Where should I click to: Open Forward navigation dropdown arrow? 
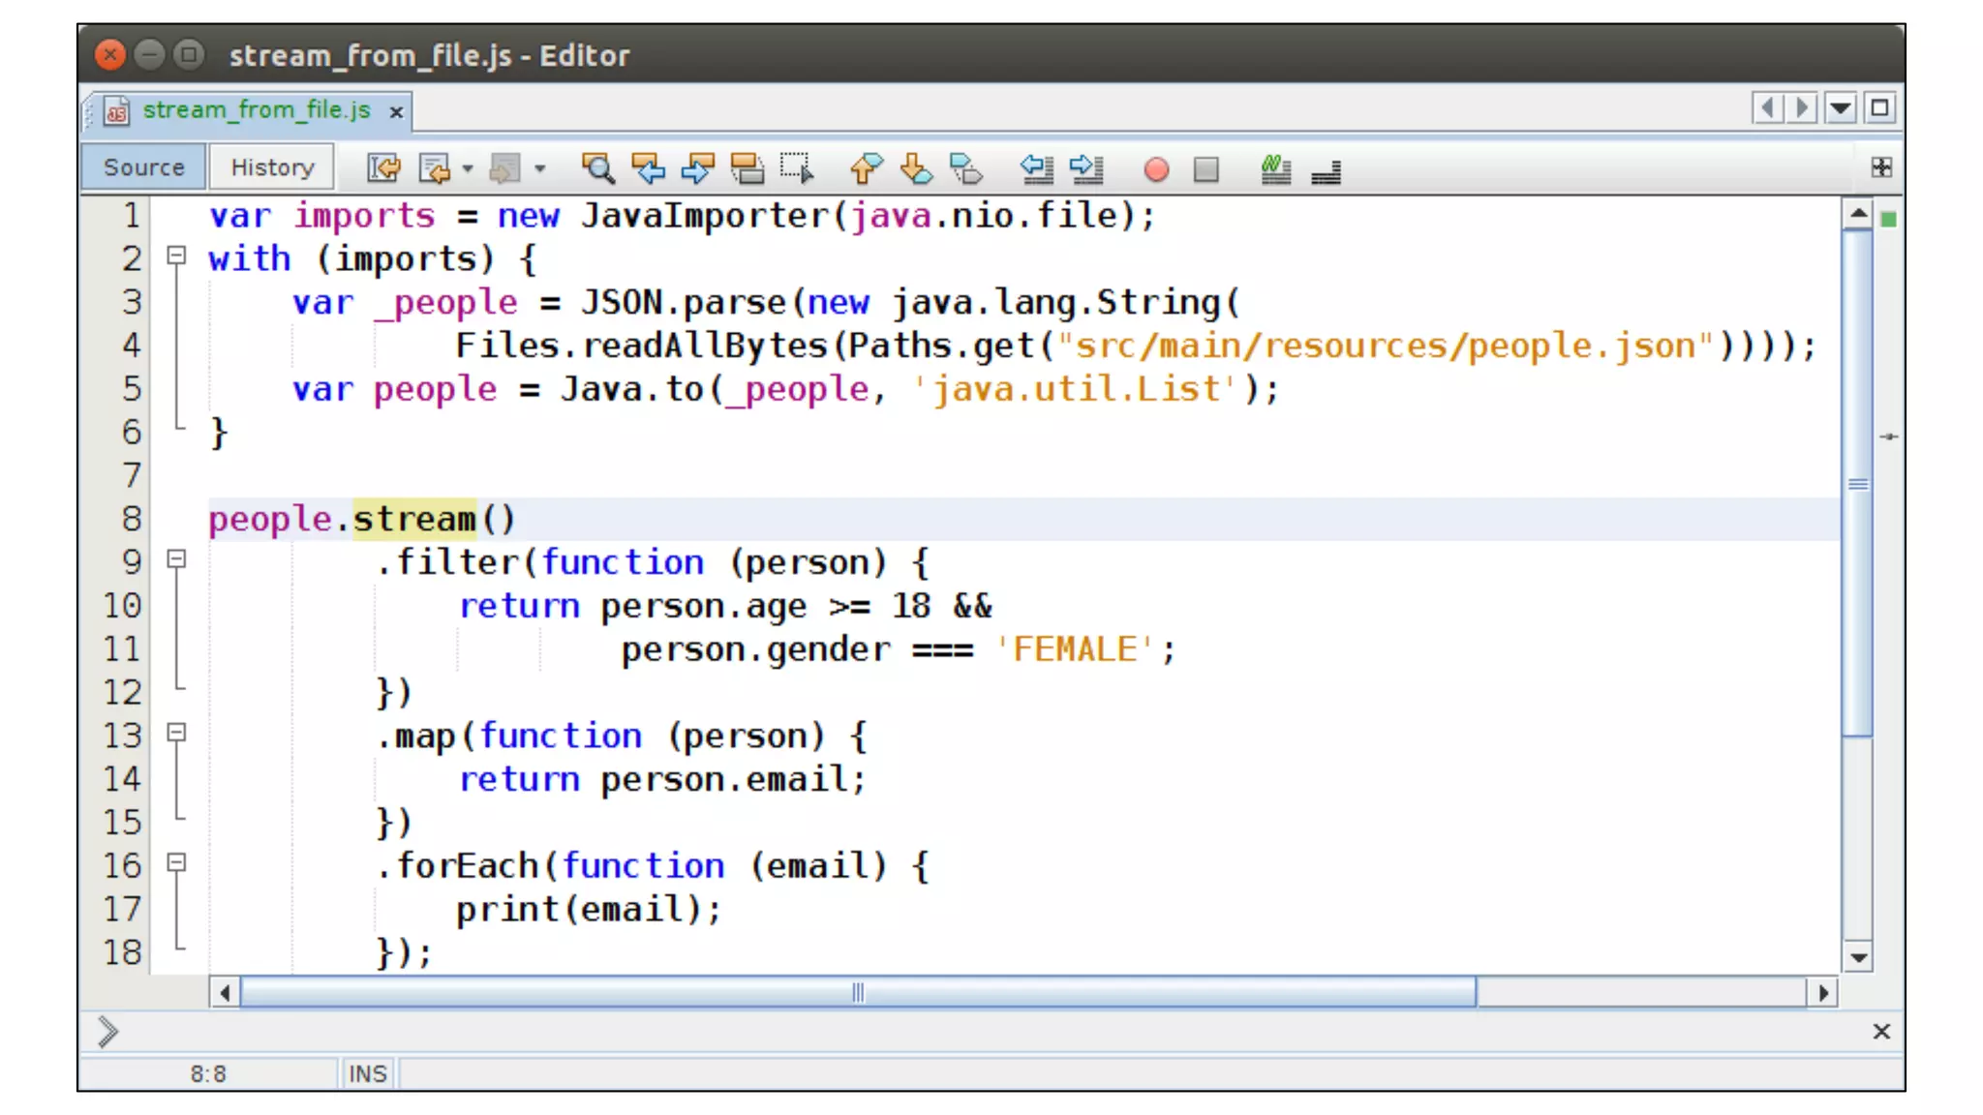(540, 168)
